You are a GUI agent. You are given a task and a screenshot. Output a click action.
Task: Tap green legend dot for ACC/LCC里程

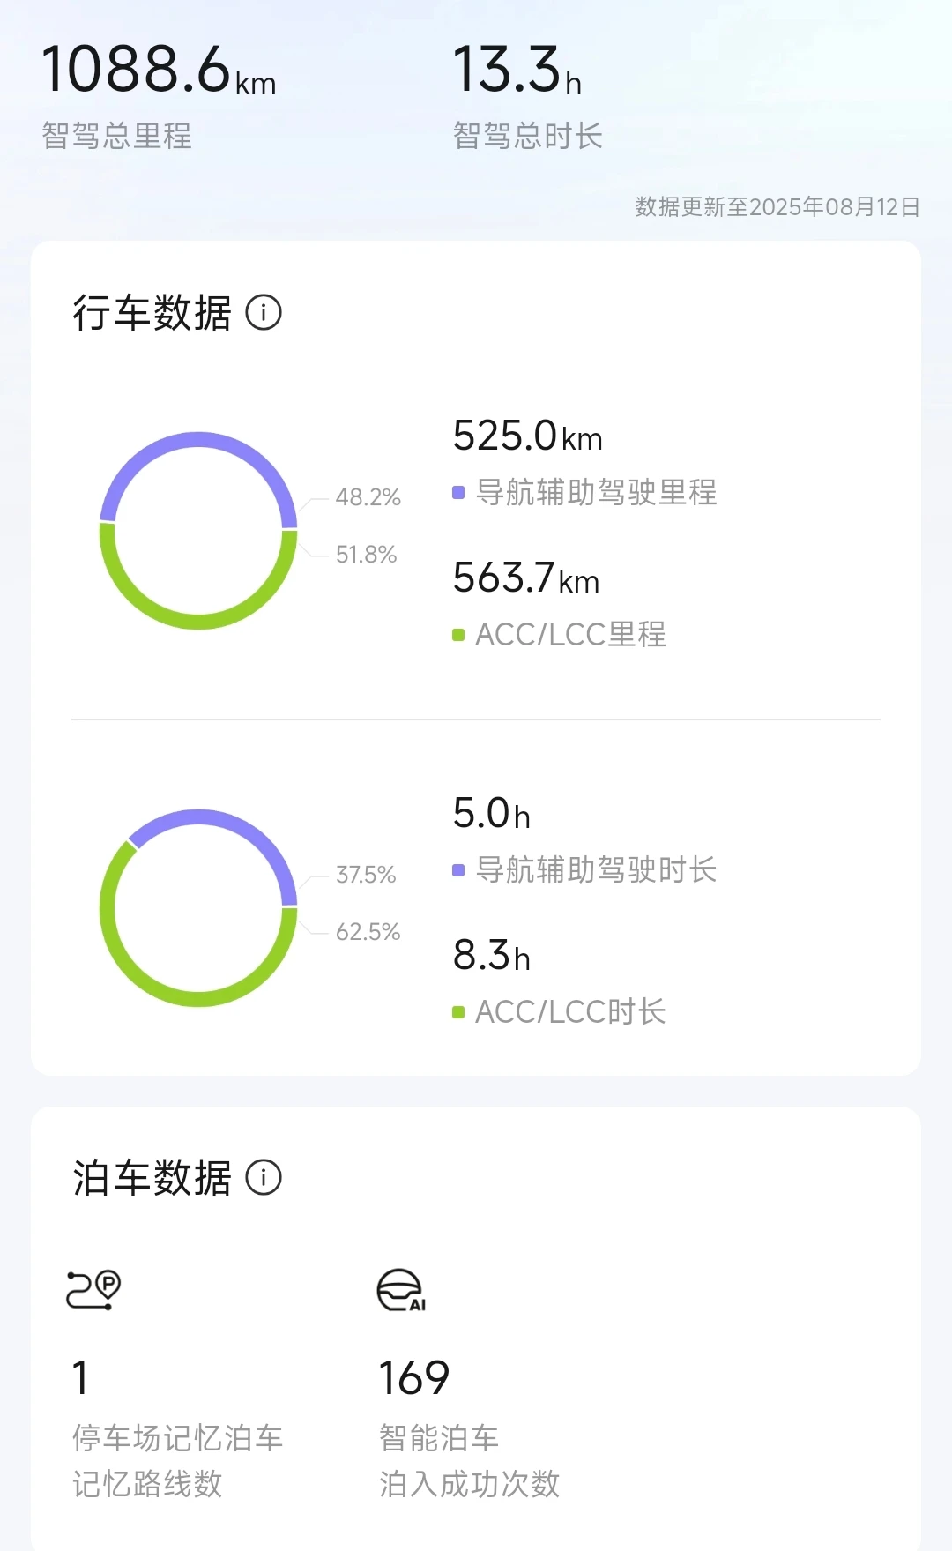[x=458, y=635]
